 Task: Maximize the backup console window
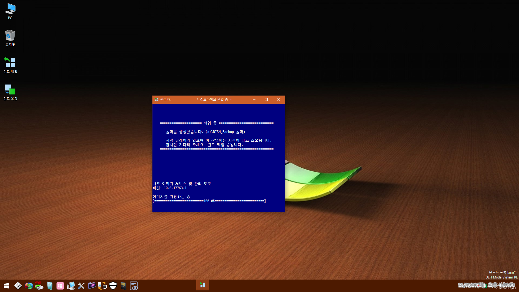point(266,99)
